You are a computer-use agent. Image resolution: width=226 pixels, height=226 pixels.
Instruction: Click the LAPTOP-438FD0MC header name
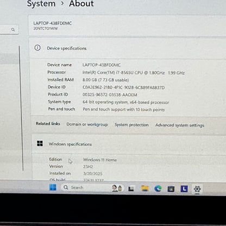[x=53, y=23]
